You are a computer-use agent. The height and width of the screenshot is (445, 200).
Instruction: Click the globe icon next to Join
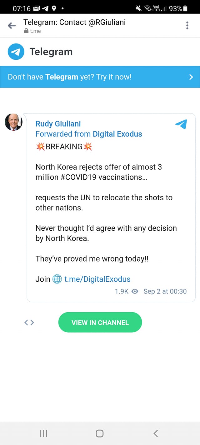[x=57, y=279]
